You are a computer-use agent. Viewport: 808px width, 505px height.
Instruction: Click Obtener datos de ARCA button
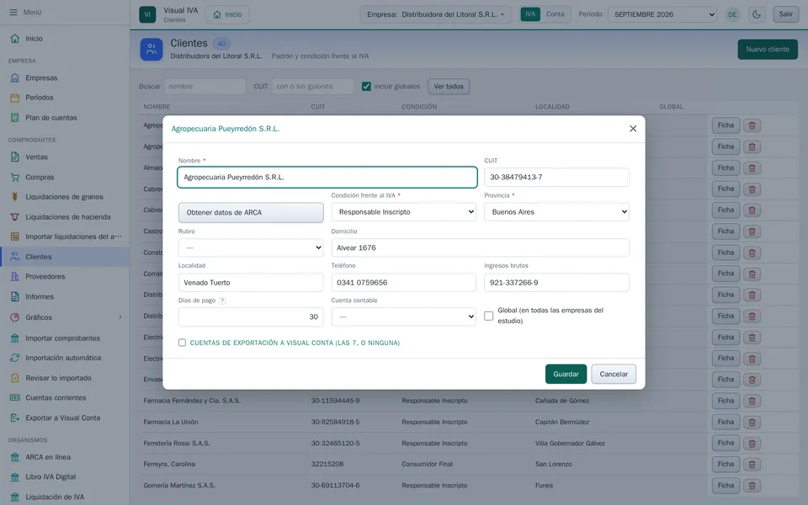coord(251,212)
